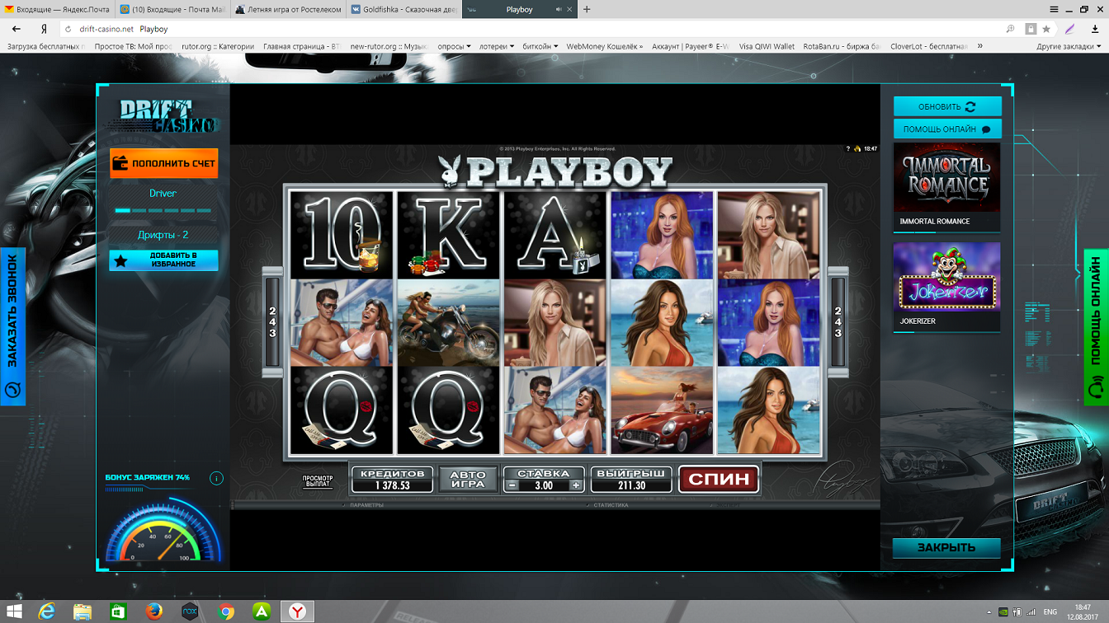Click the bonus charge speedometer gauge
The height and width of the screenshot is (623, 1109).
[x=163, y=532]
